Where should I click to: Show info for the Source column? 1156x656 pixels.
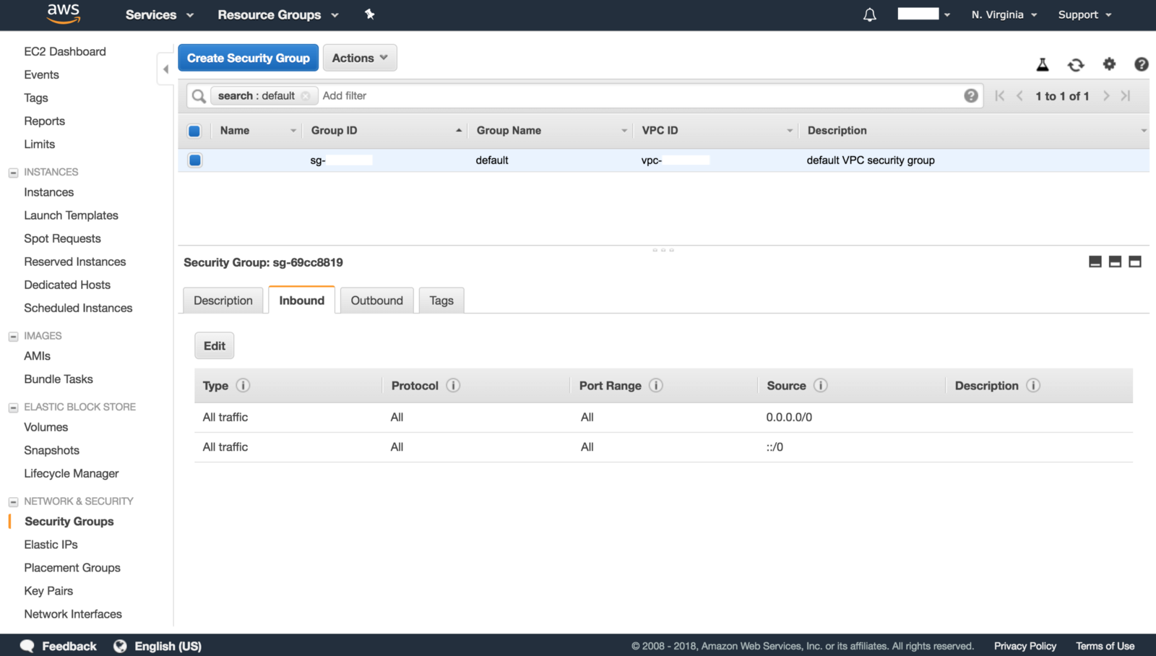tap(821, 385)
